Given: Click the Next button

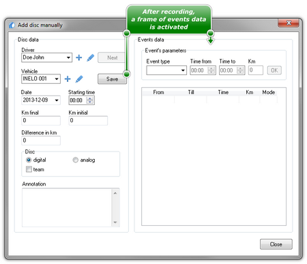Looking at the screenshot, I should tap(111, 58).
